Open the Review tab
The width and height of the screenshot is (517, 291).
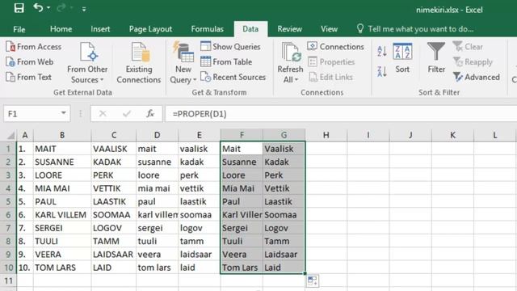(289, 29)
